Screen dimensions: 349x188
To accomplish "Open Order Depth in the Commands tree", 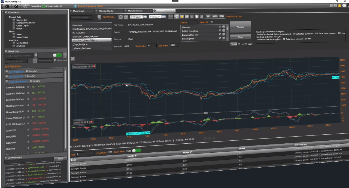I will [x=22, y=26].
